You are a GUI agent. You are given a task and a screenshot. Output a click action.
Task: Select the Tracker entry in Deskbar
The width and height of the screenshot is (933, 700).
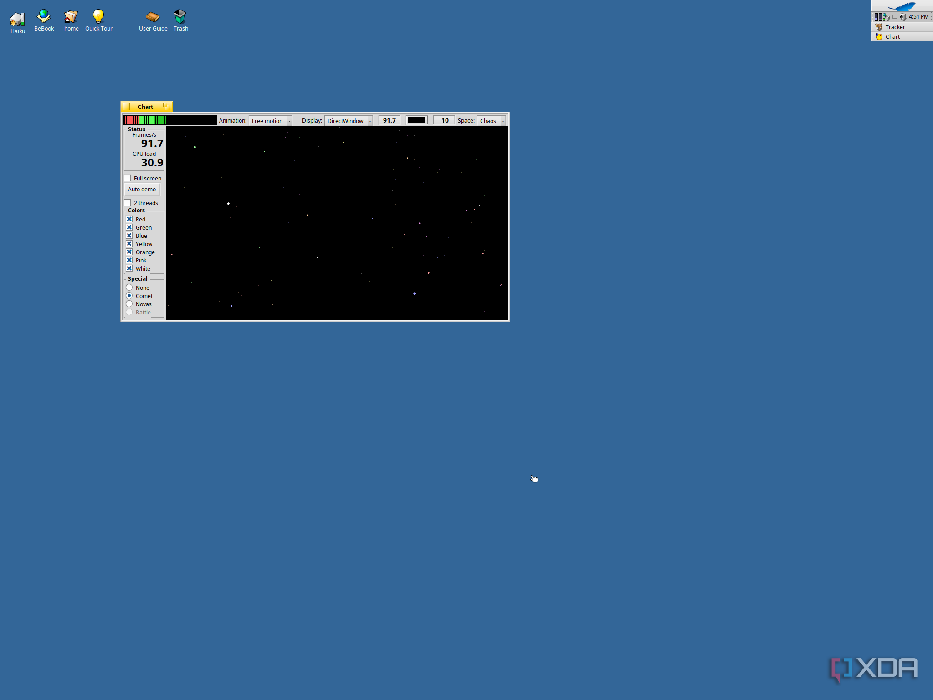pyautogui.click(x=902, y=27)
